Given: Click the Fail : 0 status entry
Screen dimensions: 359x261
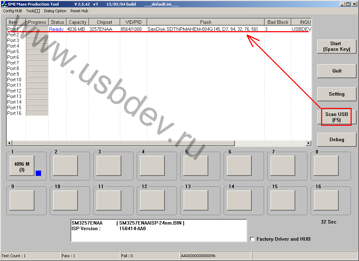Looking at the screenshot, I should [x=150, y=256].
